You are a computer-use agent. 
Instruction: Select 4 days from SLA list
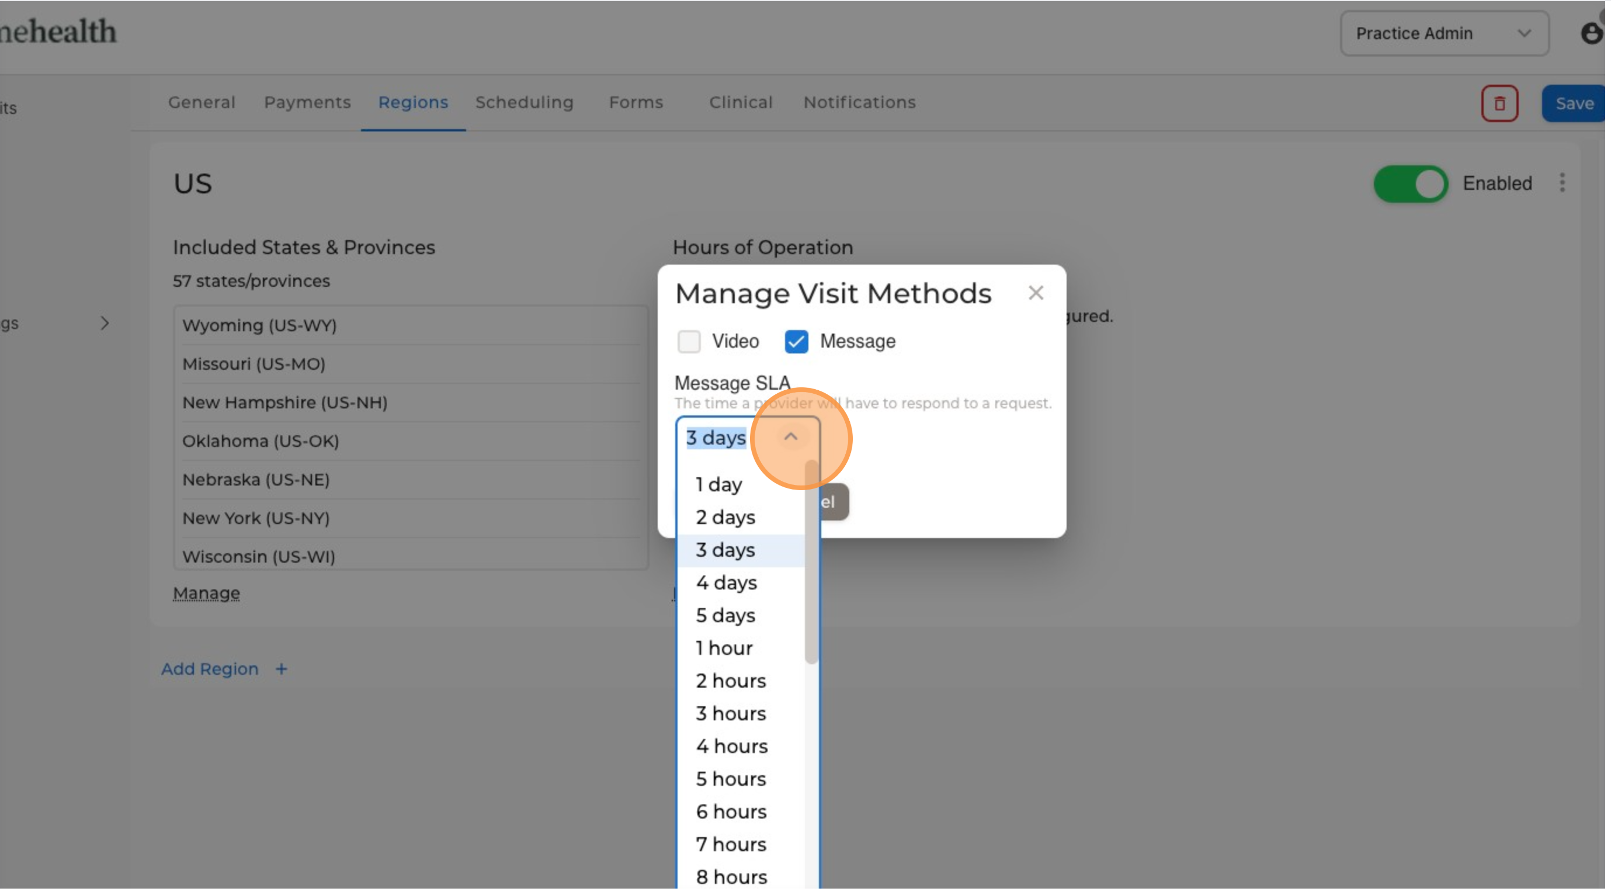pos(742,584)
